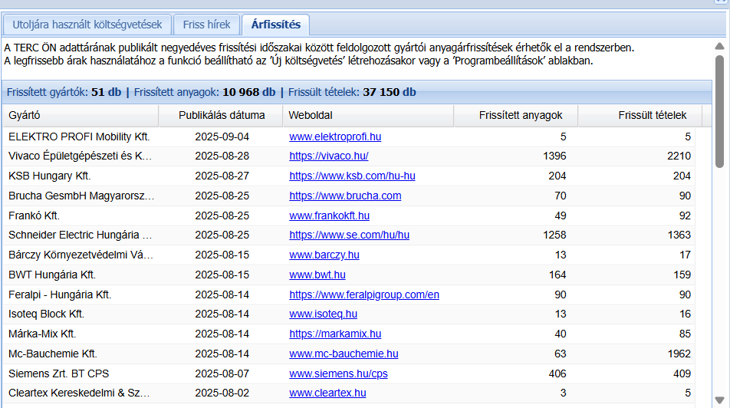
Task: Click value 1396 in Frissített anyagok
Action: [x=554, y=156]
